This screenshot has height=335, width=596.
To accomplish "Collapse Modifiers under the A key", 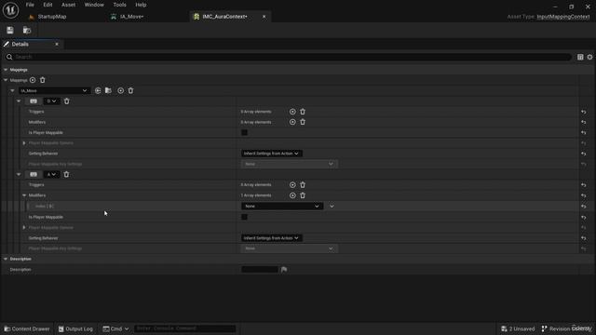I will 24,195.
